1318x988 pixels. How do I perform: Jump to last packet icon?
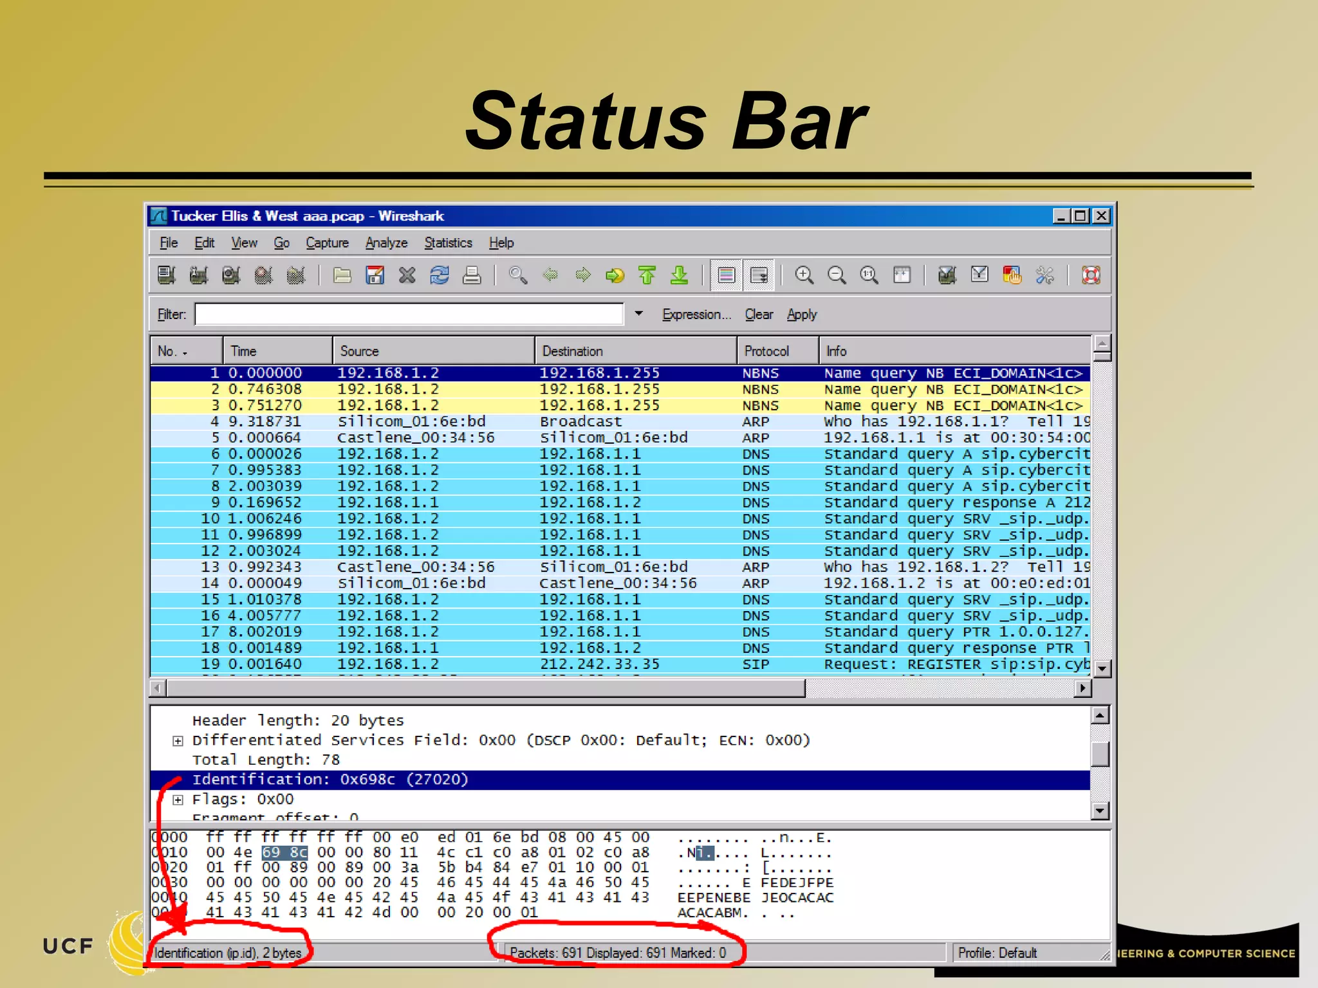[x=679, y=275]
